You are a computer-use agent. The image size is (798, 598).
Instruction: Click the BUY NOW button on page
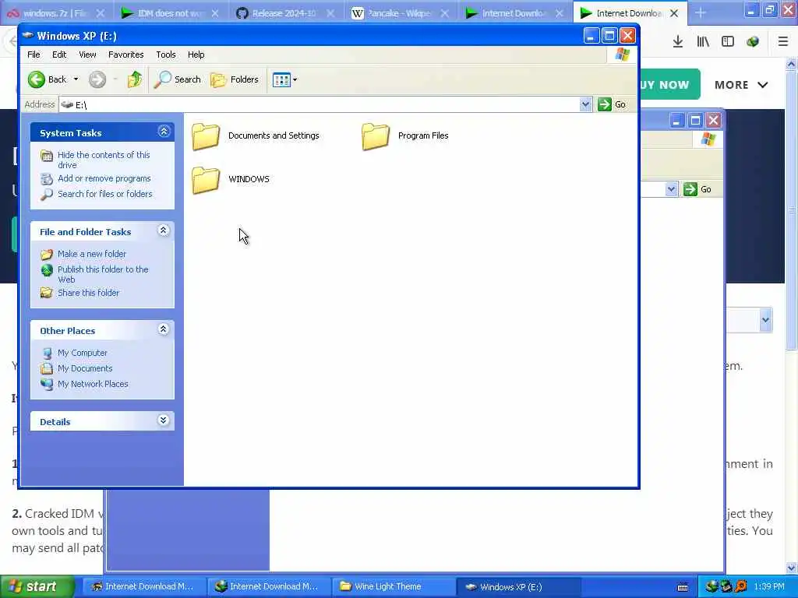(668, 84)
